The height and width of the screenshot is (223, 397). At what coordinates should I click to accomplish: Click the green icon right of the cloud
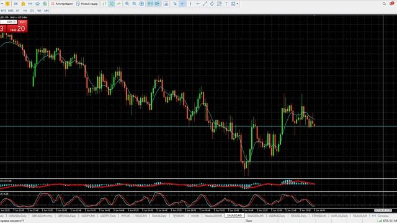click(x=45, y=4)
